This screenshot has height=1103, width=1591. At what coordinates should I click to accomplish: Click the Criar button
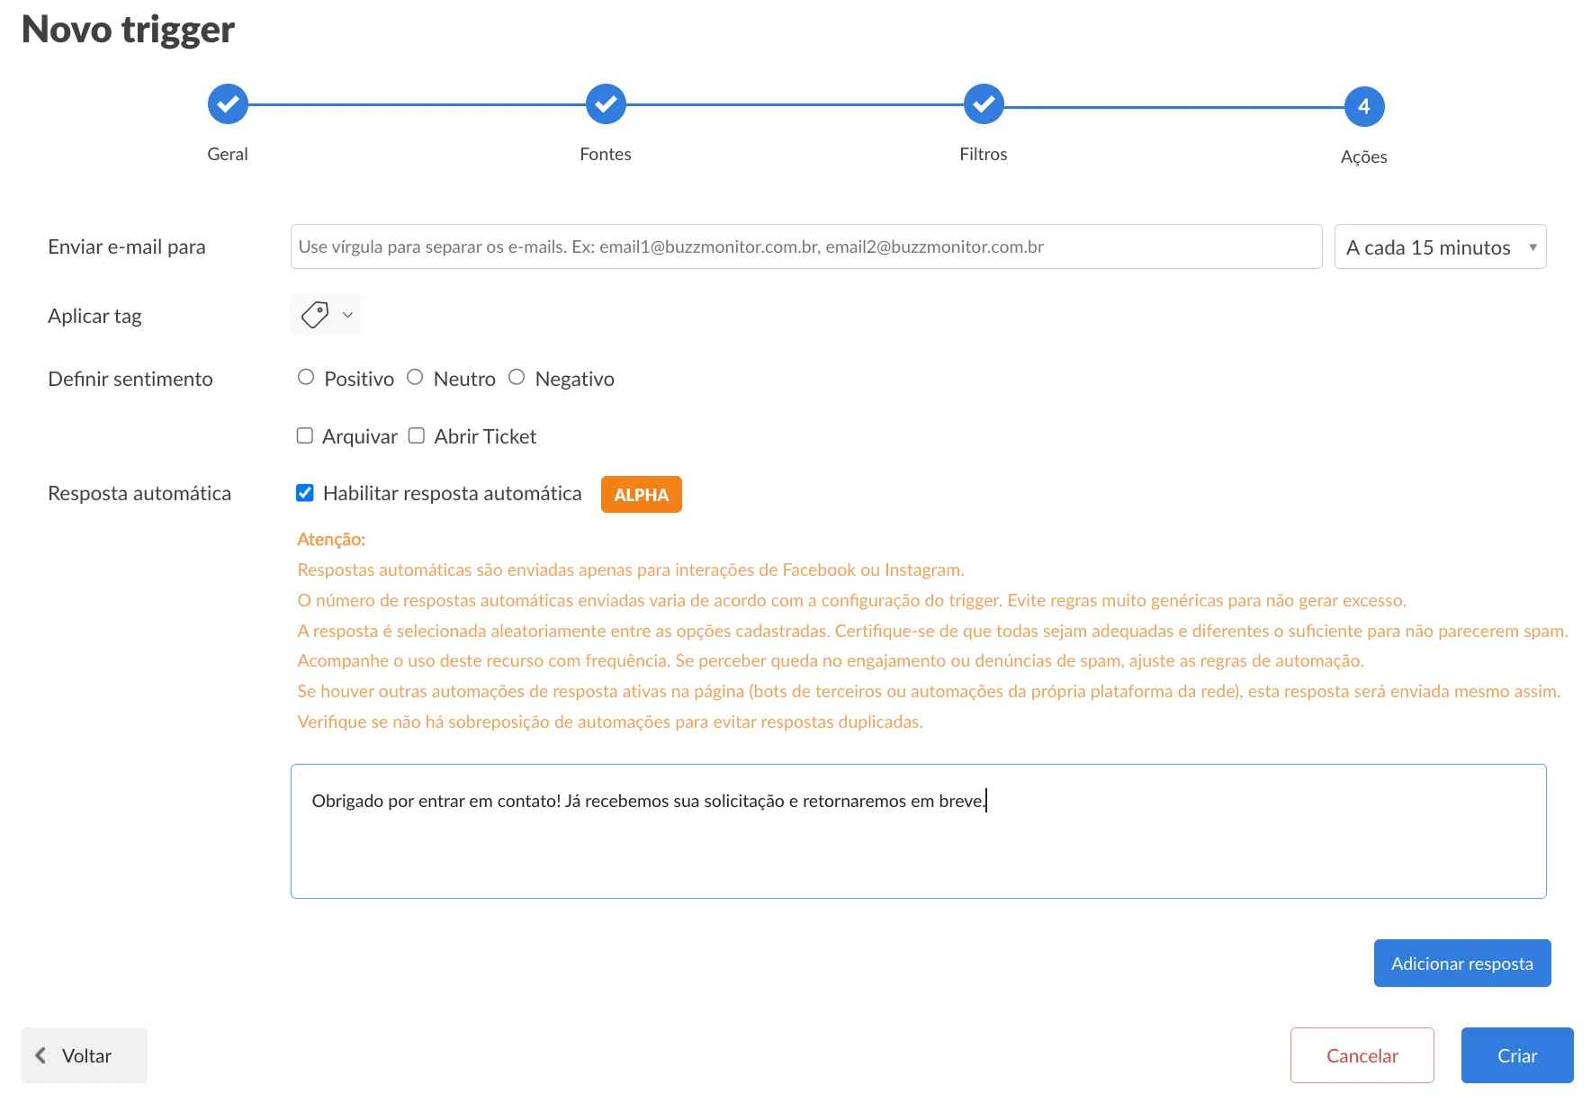pyautogui.click(x=1516, y=1055)
